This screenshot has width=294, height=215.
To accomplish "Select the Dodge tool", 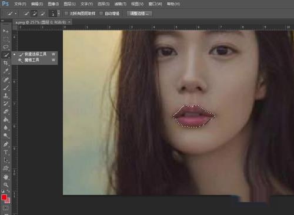I will [6, 135].
